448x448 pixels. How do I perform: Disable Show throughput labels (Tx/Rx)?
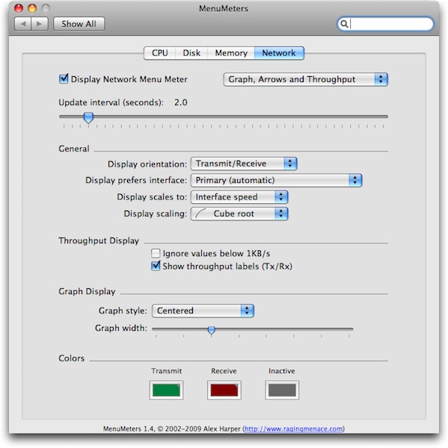pyautogui.click(x=156, y=266)
